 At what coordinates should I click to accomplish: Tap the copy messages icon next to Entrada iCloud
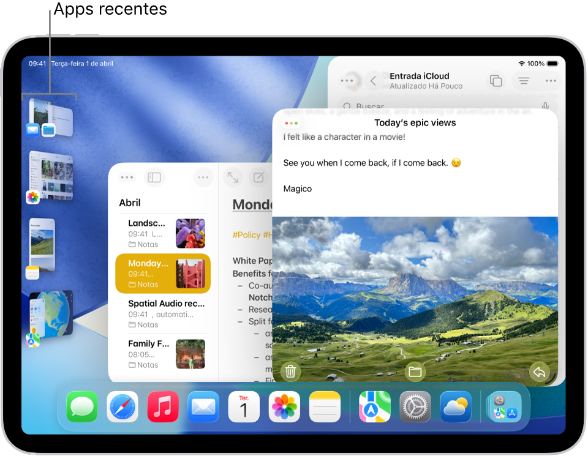[496, 80]
